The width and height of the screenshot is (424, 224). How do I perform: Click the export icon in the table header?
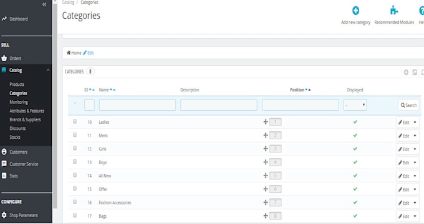point(415,72)
